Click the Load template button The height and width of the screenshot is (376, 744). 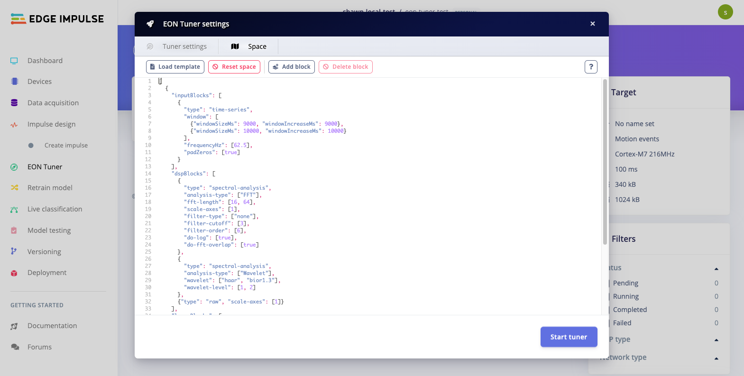(175, 67)
